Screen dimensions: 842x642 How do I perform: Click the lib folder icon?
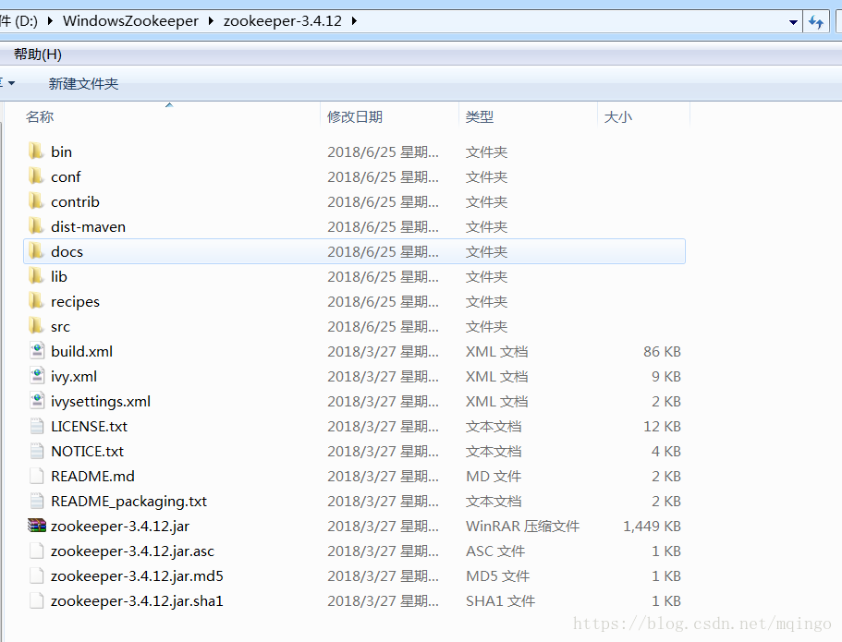coord(36,276)
